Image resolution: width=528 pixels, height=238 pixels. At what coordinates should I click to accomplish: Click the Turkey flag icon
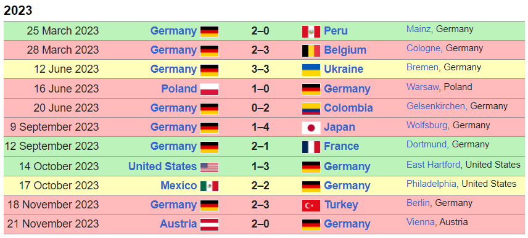point(311,205)
